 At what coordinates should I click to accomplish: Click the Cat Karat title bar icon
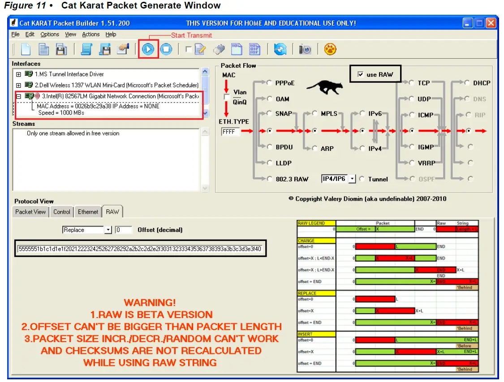click(13, 23)
